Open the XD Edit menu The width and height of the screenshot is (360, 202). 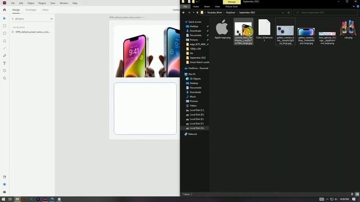tap(21, 3)
